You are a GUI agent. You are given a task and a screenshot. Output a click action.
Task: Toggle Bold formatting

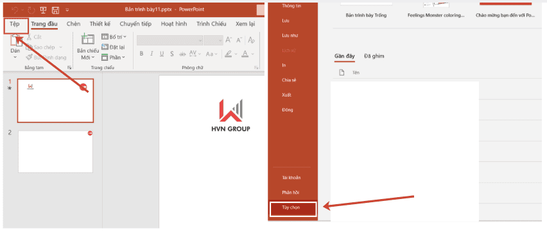tap(141, 54)
